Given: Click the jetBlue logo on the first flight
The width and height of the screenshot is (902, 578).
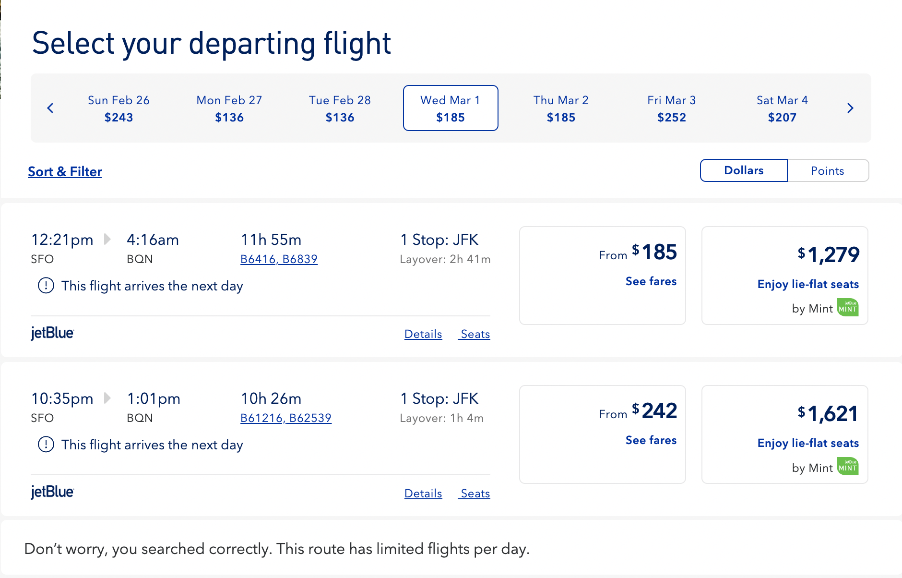Looking at the screenshot, I should (x=52, y=333).
